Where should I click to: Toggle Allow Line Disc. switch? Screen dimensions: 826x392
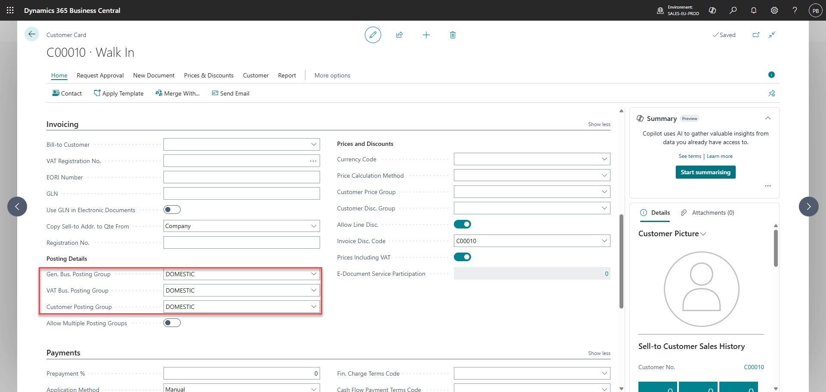pyautogui.click(x=462, y=224)
